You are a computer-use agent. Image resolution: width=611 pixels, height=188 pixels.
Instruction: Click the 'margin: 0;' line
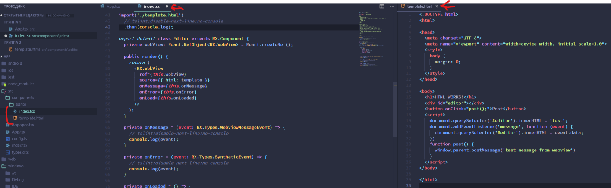coord(448,62)
